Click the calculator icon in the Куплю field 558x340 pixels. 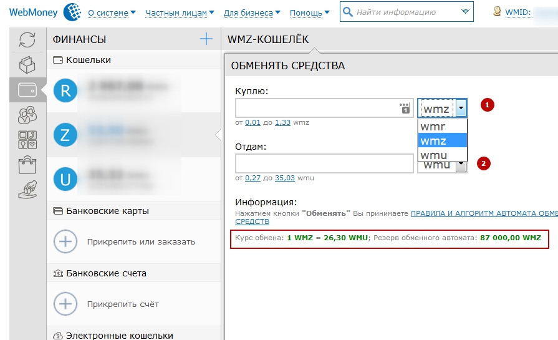click(405, 108)
